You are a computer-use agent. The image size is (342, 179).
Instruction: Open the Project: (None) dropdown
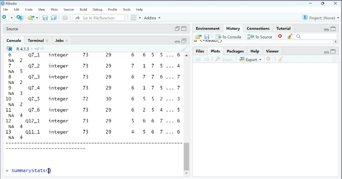(x=321, y=18)
